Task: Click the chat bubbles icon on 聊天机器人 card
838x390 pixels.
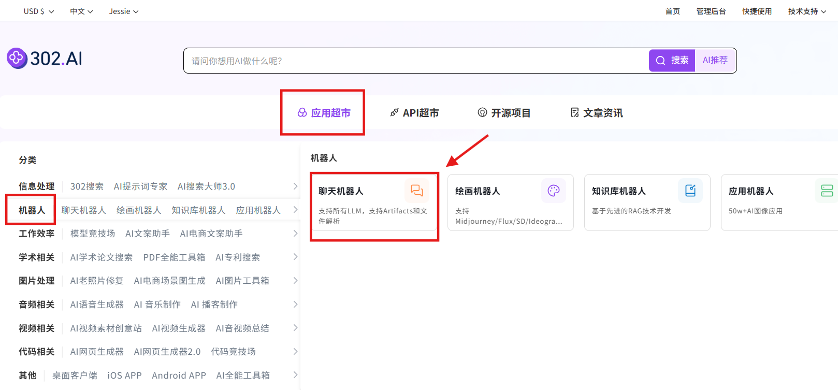Action: tap(417, 191)
